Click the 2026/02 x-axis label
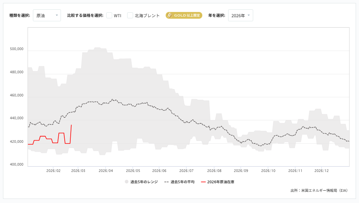 (53, 171)
